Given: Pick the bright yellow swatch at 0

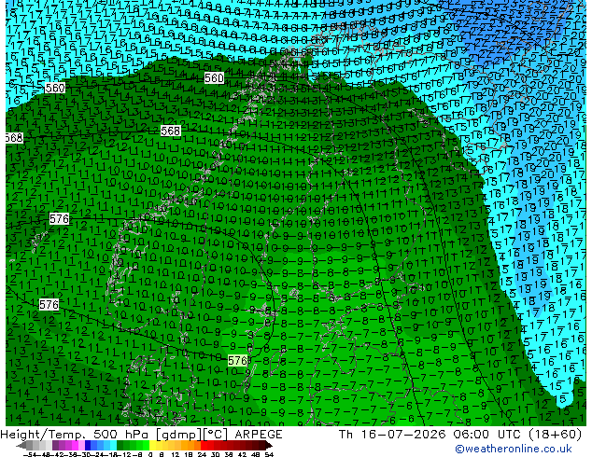Looking at the screenshot, I should coord(152,445).
